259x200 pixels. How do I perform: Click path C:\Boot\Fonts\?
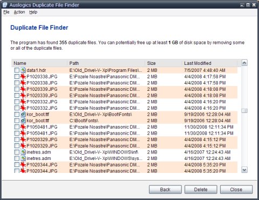(x=84, y=121)
